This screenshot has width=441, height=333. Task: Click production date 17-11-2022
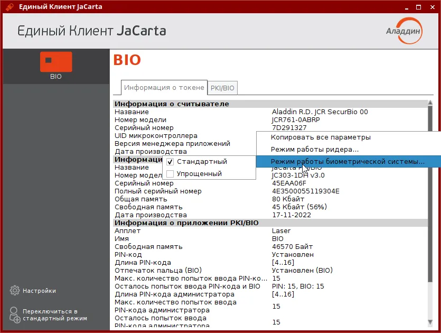[292, 215]
